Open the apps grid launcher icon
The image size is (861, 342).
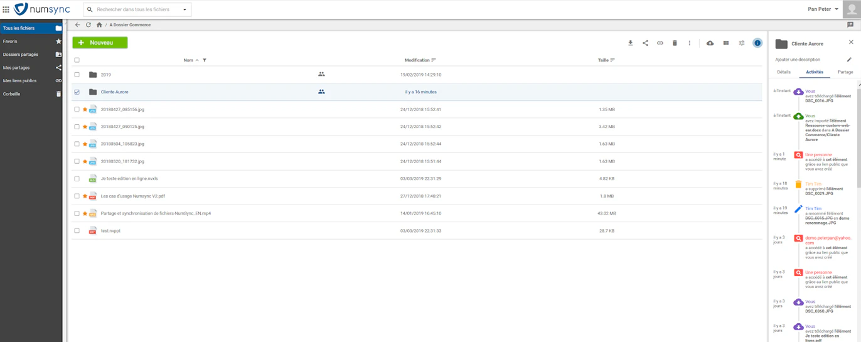pyautogui.click(x=6, y=9)
